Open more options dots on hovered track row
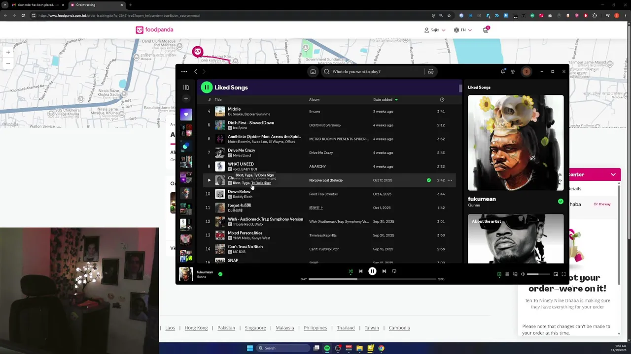Image resolution: width=631 pixels, height=354 pixels. pyautogui.click(x=450, y=180)
